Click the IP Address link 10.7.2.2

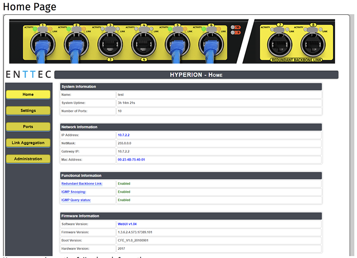[124, 135]
